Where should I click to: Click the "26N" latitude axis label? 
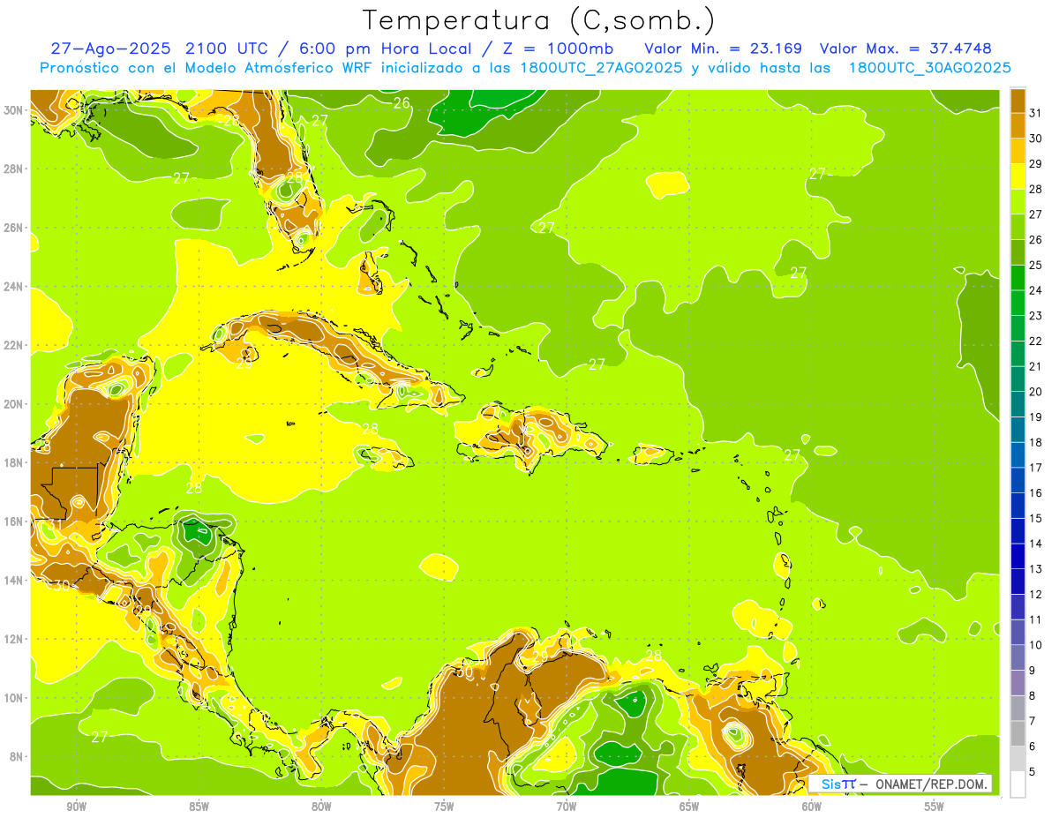14,228
